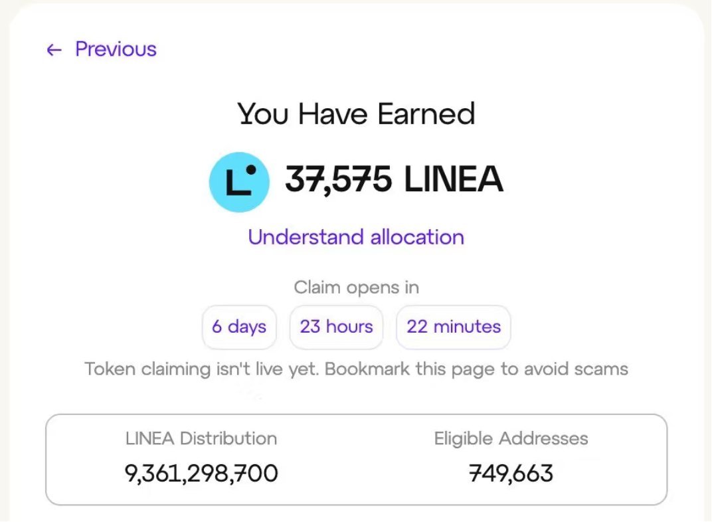Click the 37,575 earned amount number
This screenshot has height=522, width=712.
[338, 179]
